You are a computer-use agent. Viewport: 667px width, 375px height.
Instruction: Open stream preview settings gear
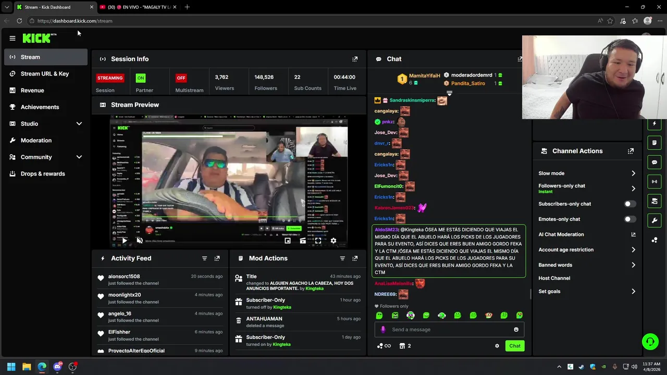[333, 241]
